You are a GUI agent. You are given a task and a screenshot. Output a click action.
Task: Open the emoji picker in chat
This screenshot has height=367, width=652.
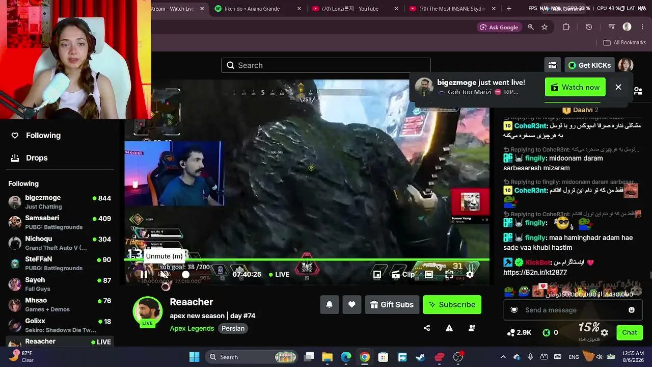coord(632,310)
